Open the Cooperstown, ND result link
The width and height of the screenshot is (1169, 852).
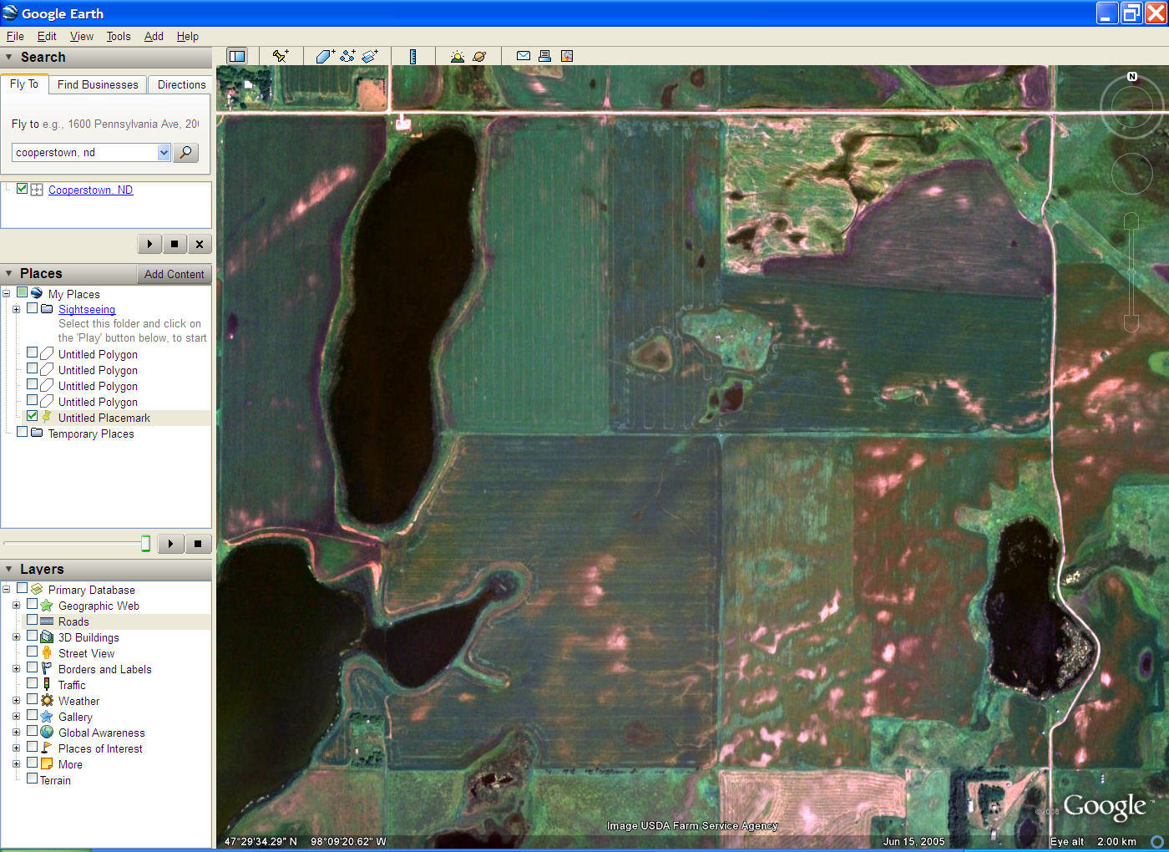click(90, 190)
